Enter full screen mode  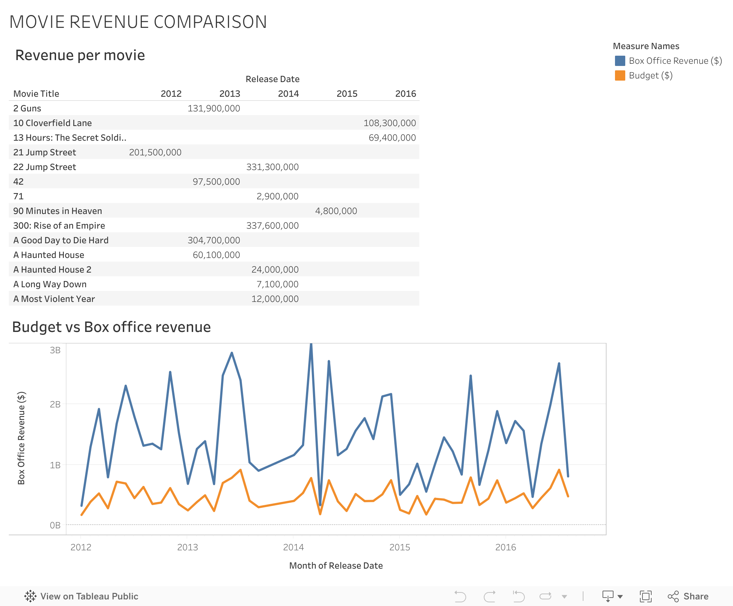647,596
